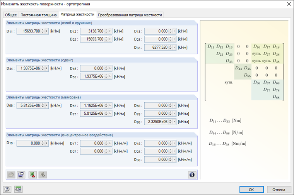
Task: Click the Отмена button
Action: pos(279,190)
